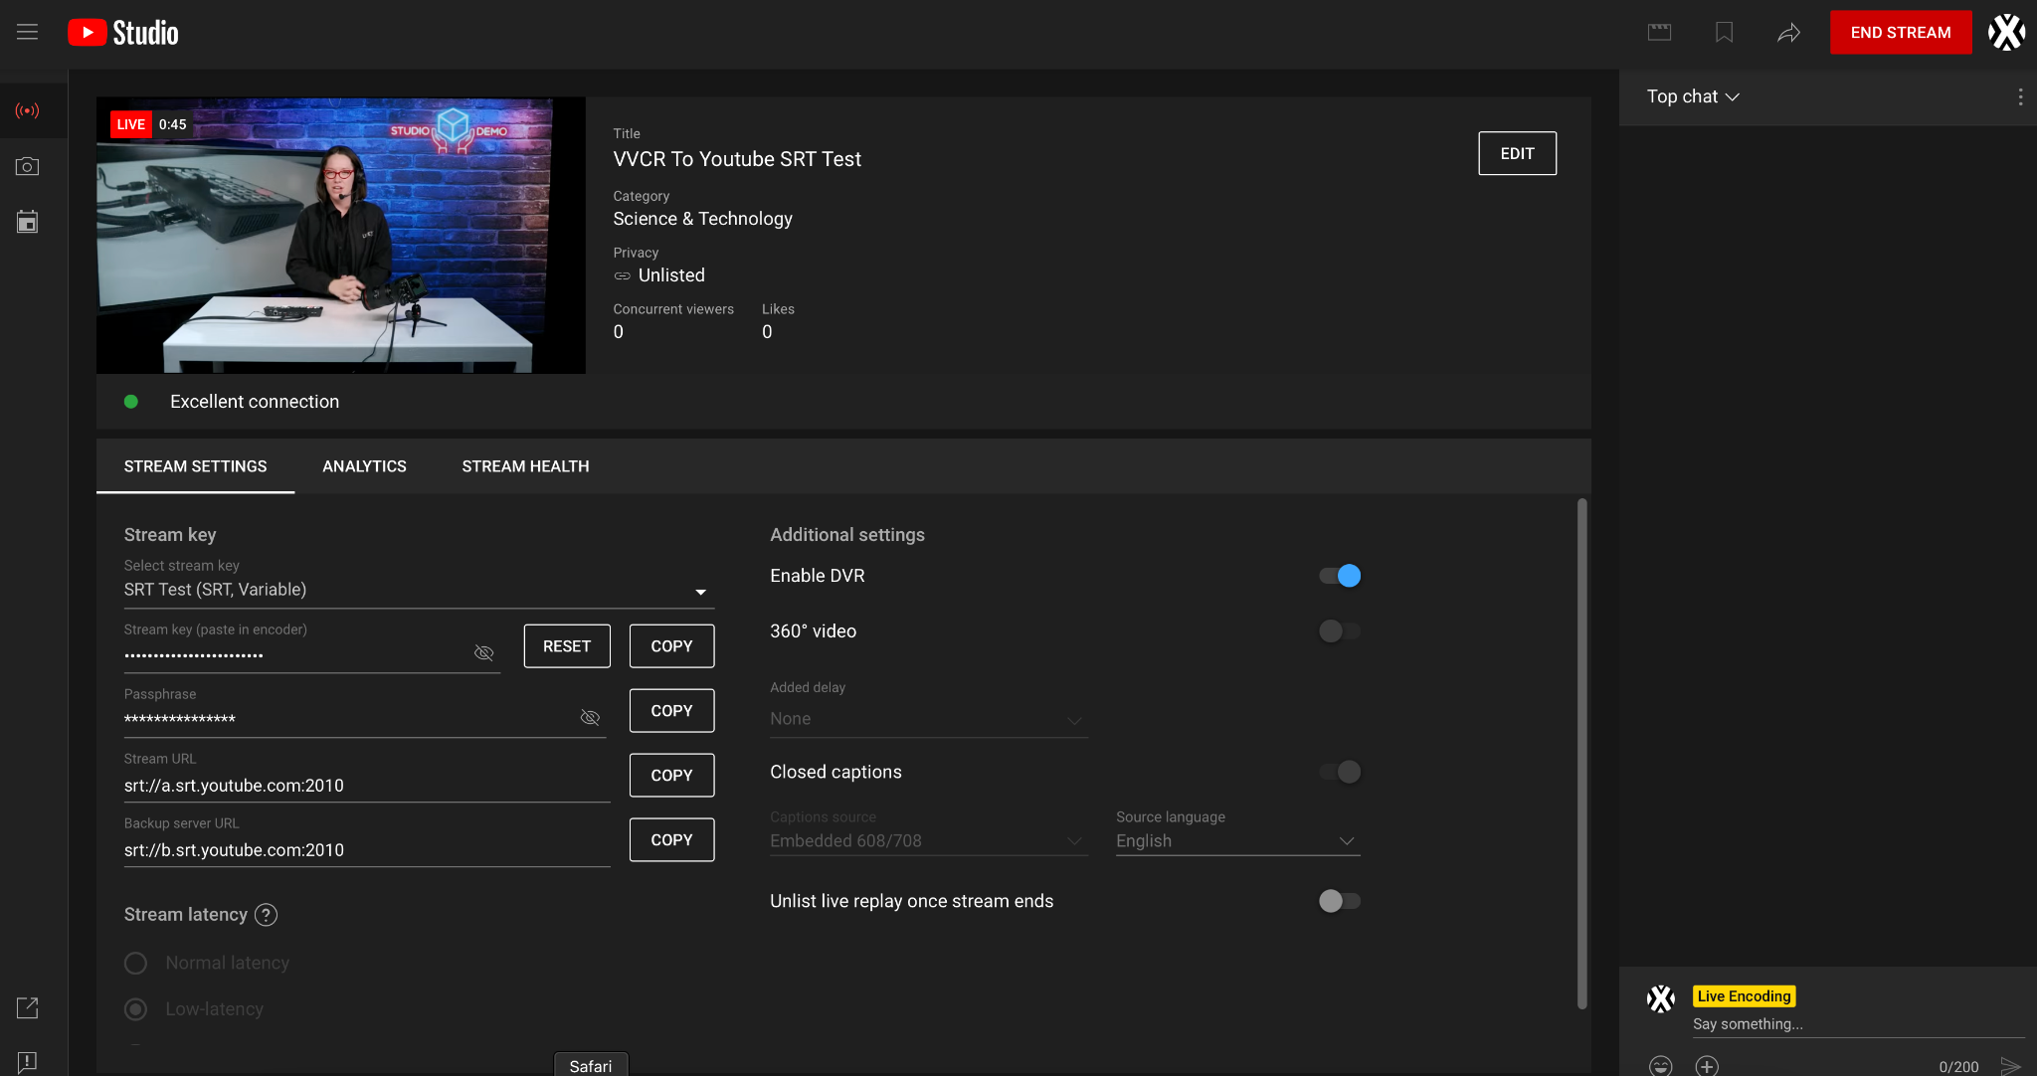
Task: Switch to the Stream Health tab
Action: (525, 465)
